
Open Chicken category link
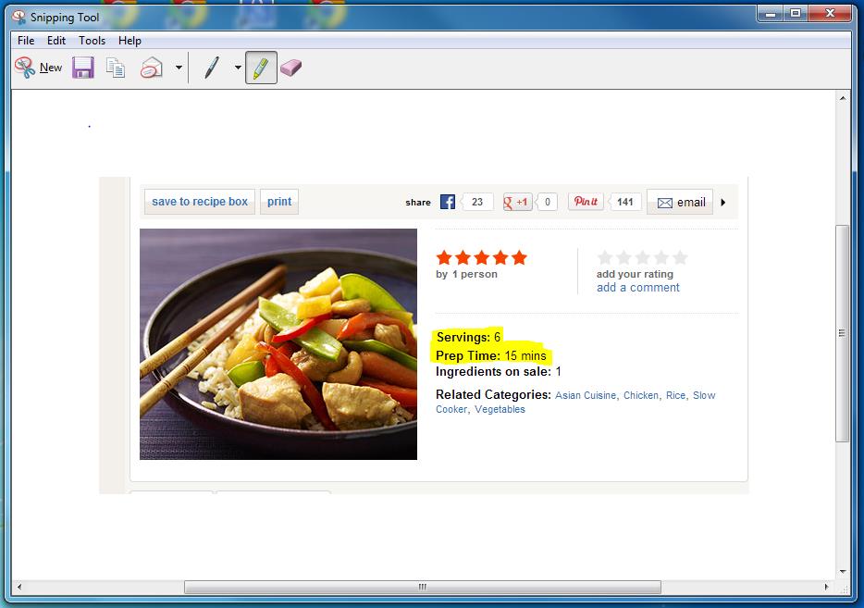[641, 395]
